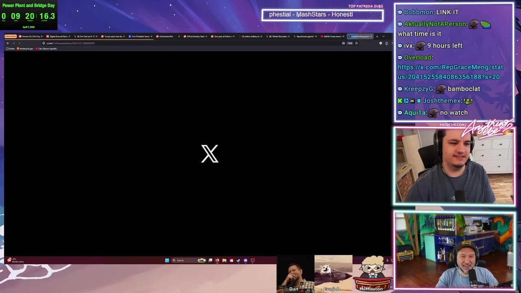Click the site security shield icon in address bar

(x=44, y=43)
